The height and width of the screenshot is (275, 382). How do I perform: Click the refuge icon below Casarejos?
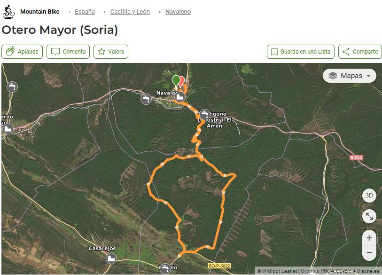111,258
